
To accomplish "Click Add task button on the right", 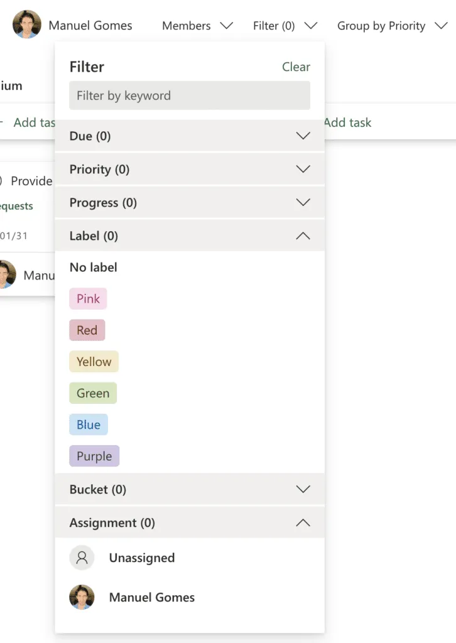I will click(x=348, y=122).
